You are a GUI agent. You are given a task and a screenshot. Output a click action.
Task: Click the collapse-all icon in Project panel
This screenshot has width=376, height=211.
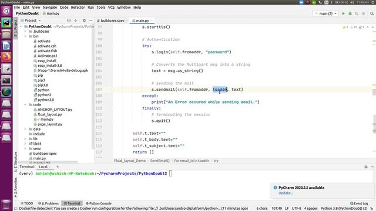coord(76,21)
